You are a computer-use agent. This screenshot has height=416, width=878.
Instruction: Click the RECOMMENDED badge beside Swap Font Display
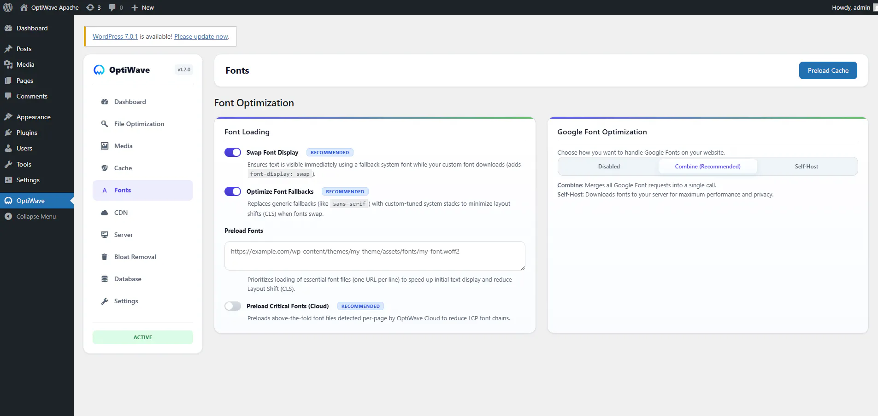coord(330,152)
